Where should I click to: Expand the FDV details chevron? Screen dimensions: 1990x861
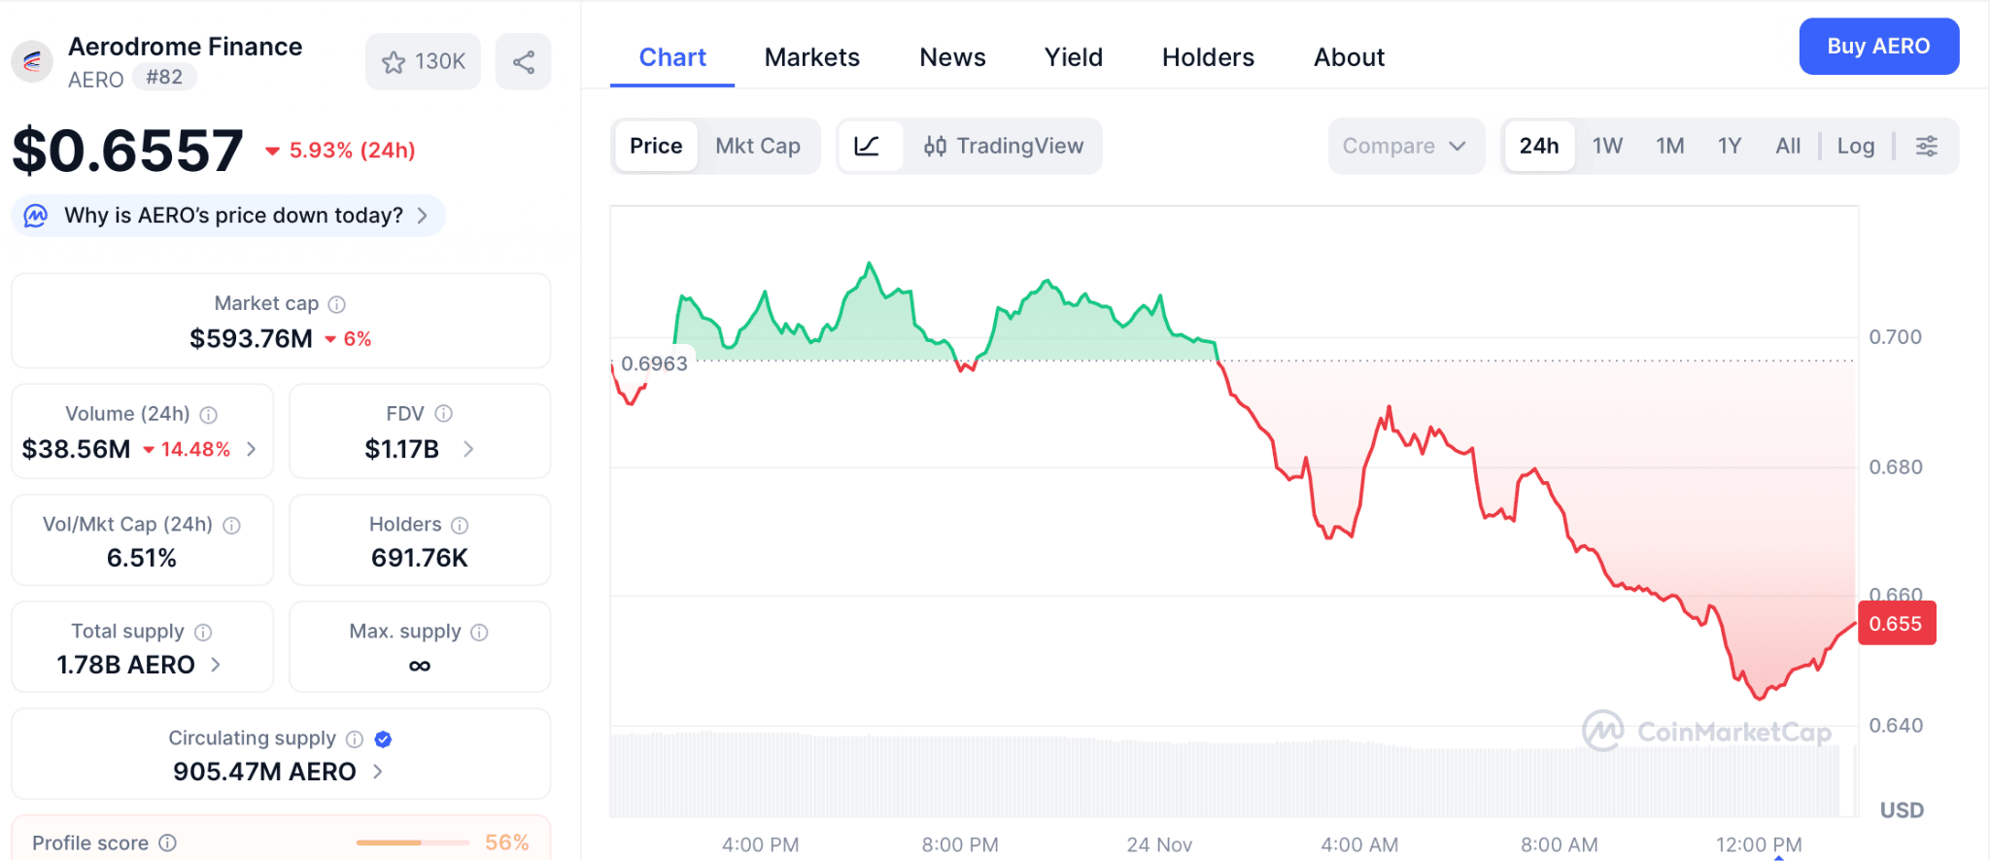(468, 449)
